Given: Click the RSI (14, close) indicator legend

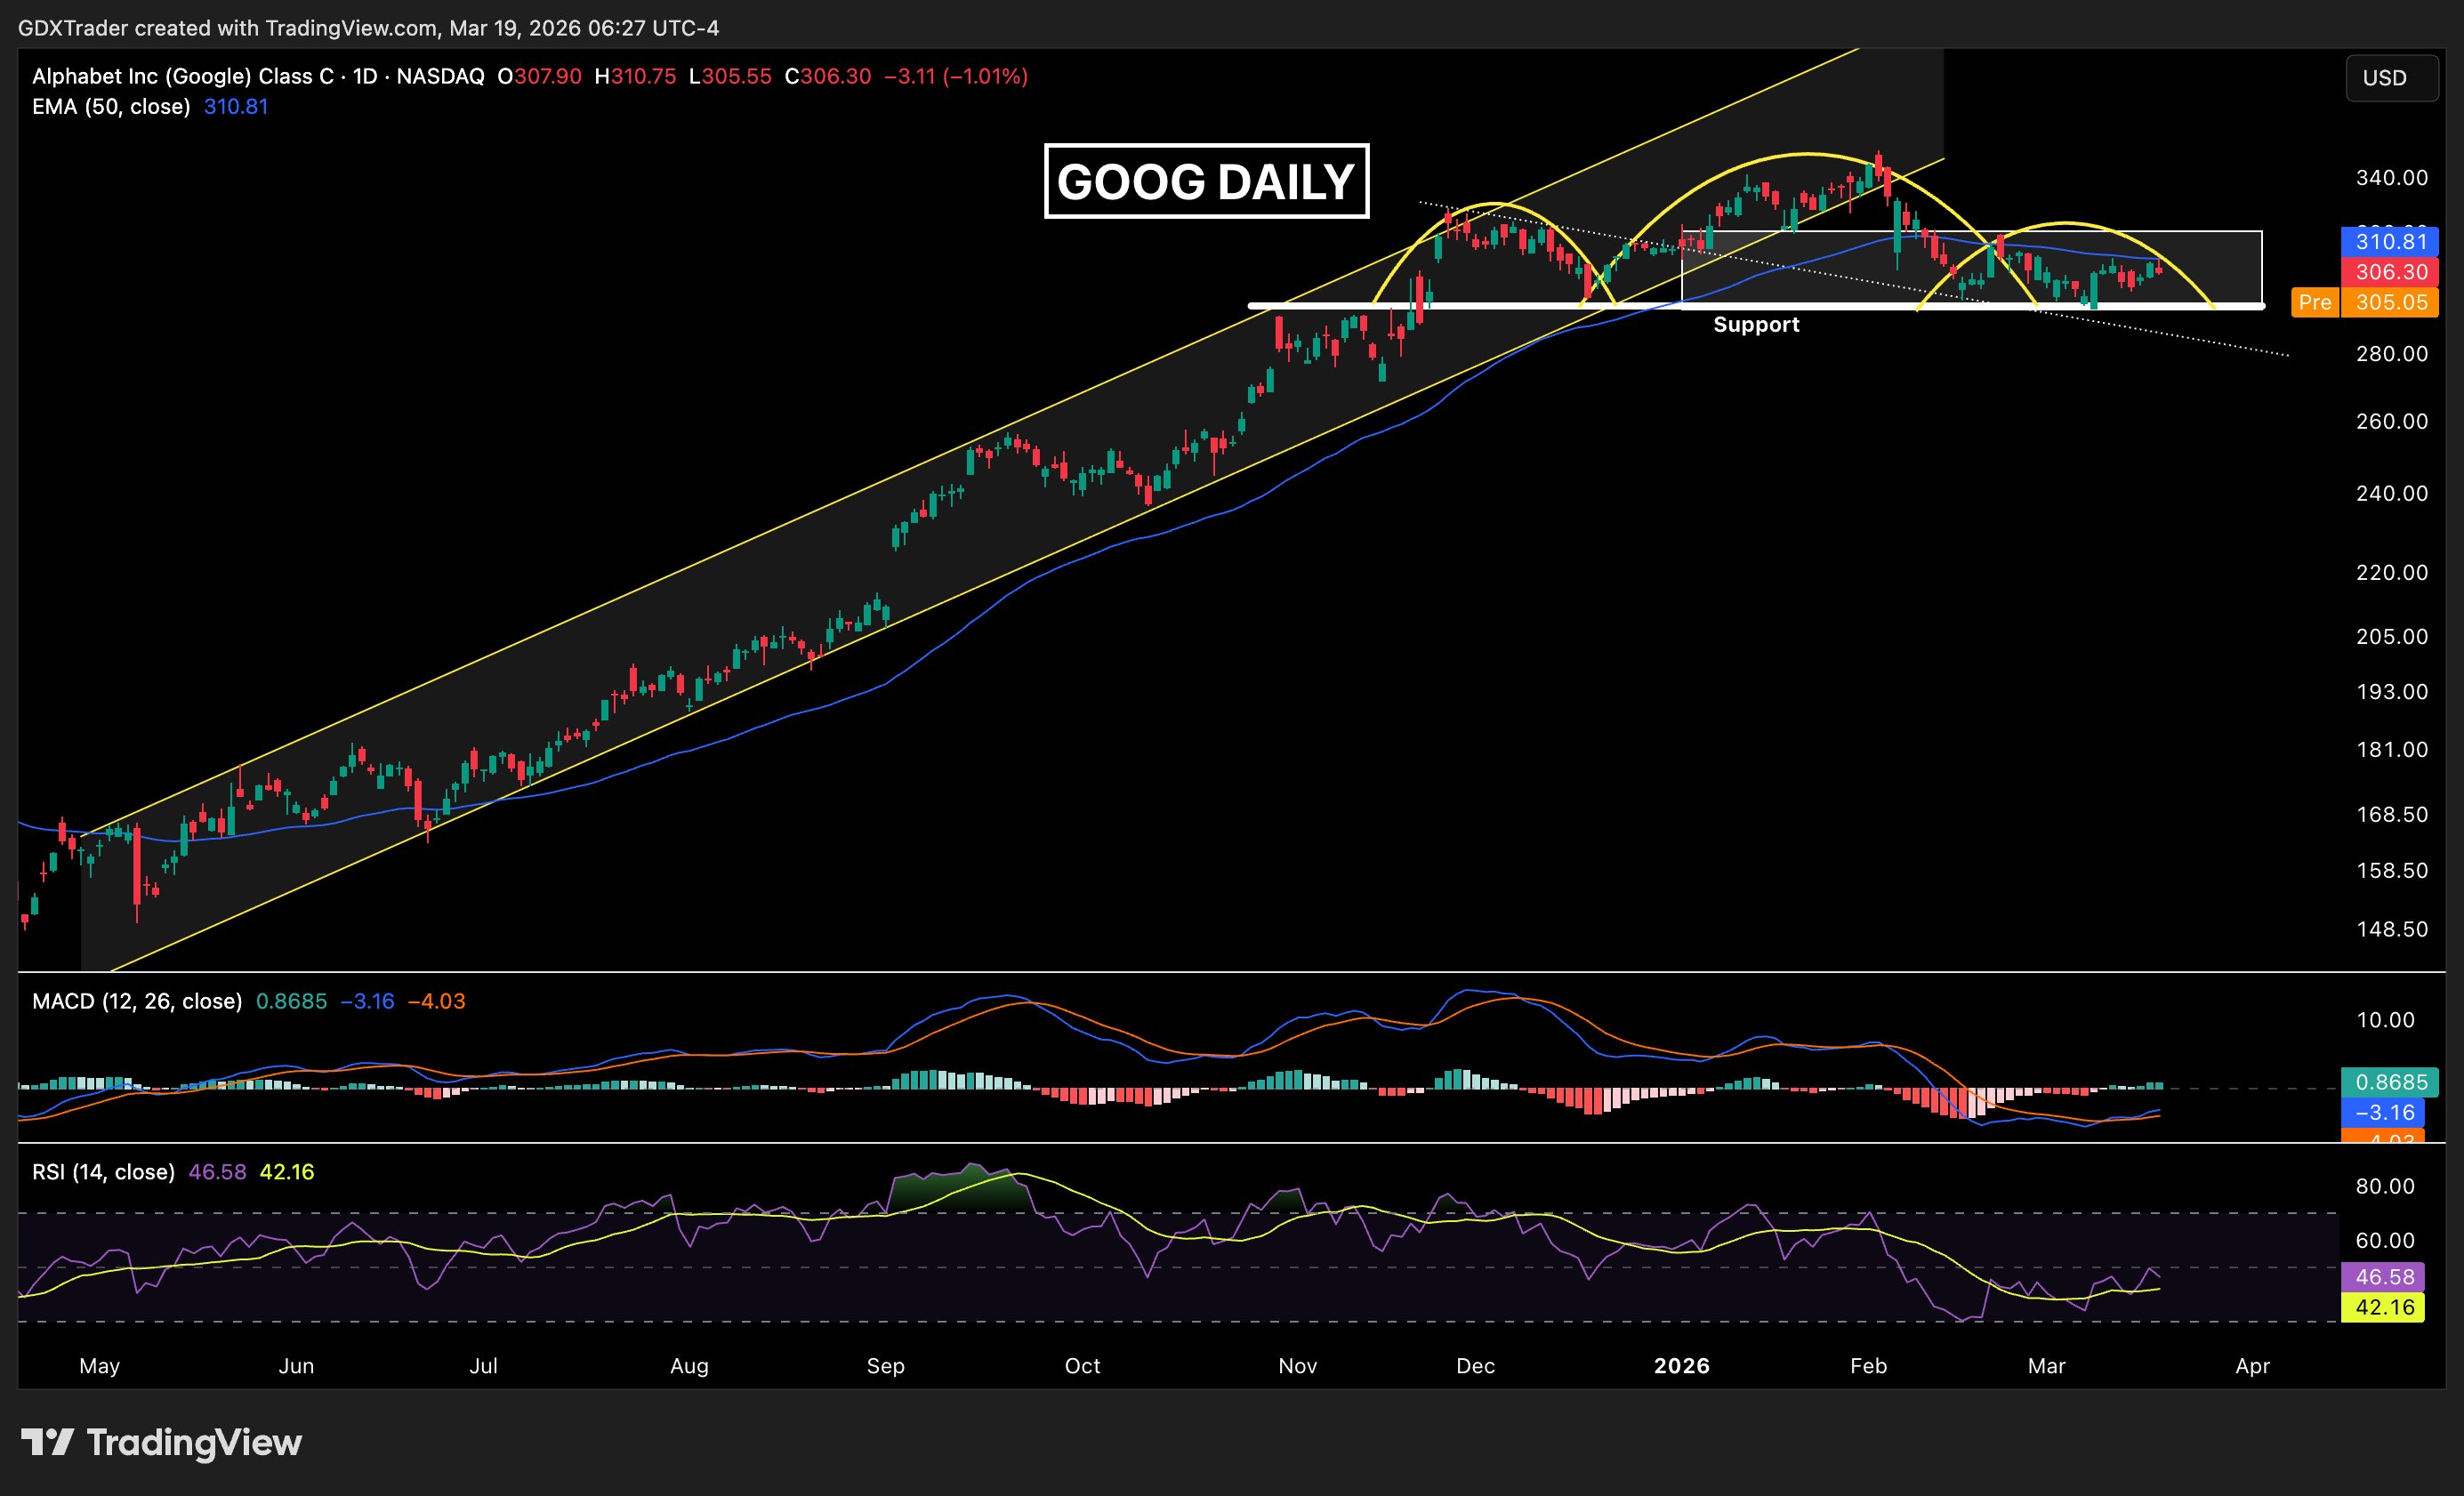Looking at the screenshot, I should pos(103,1172).
